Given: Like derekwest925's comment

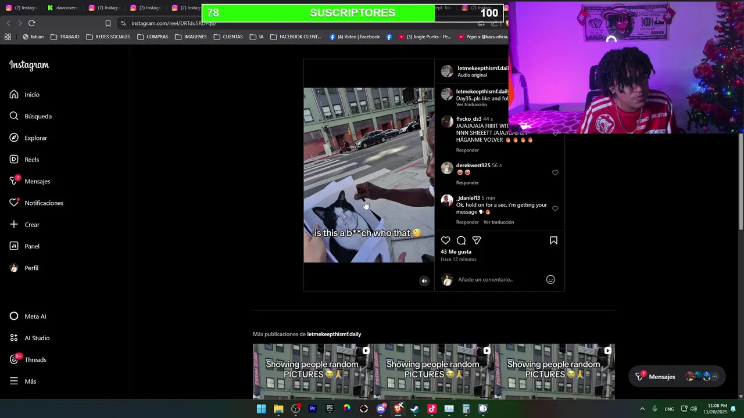Looking at the screenshot, I should (555, 172).
